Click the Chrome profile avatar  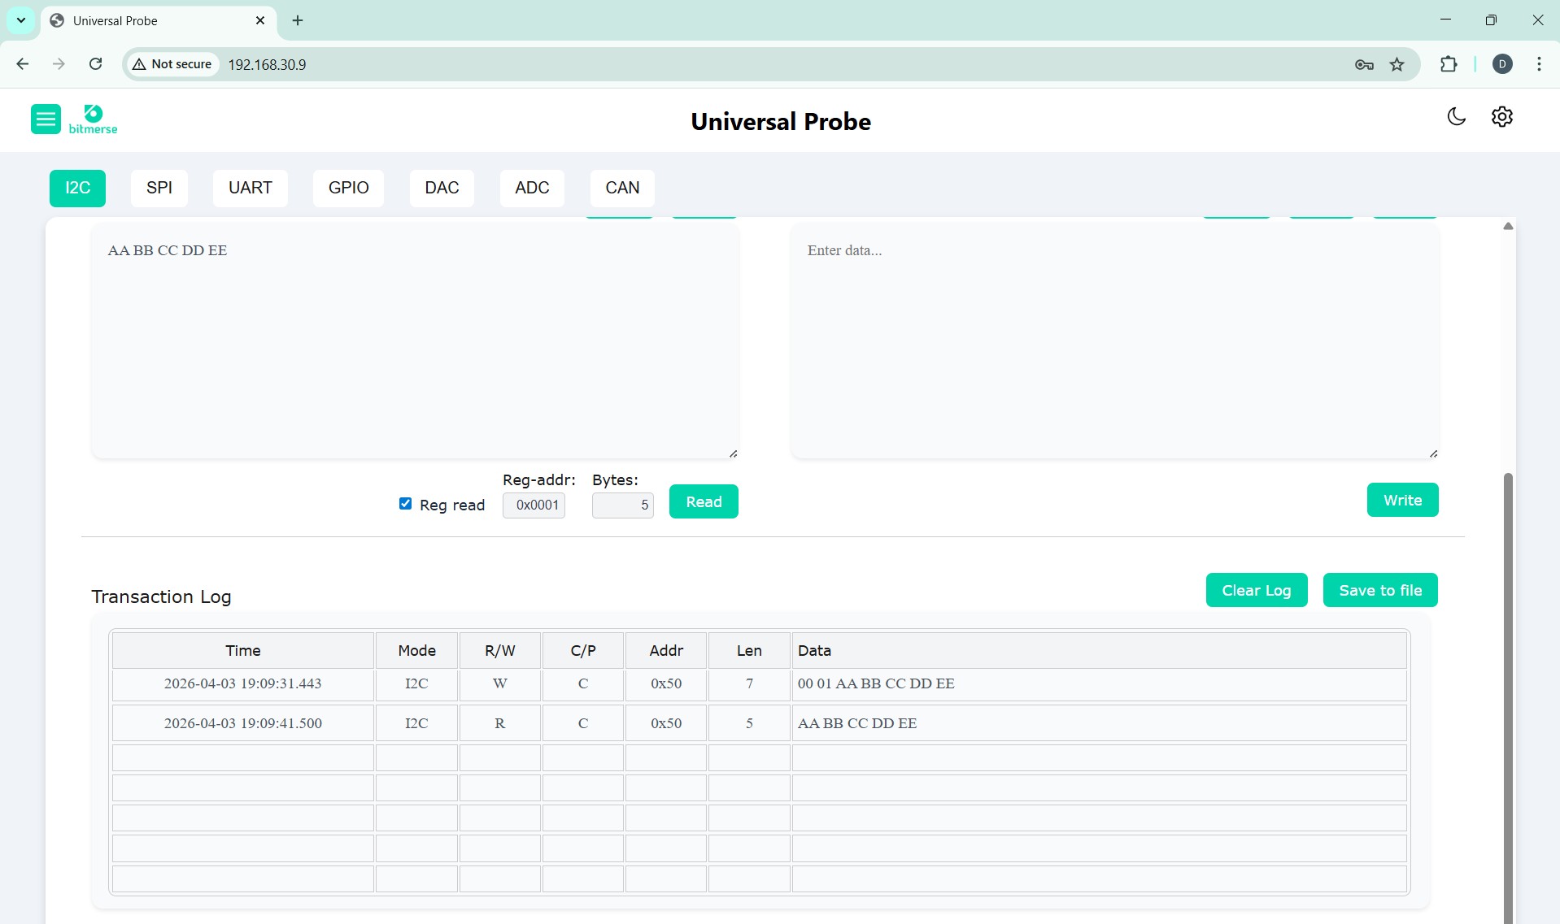point(1502,64)
